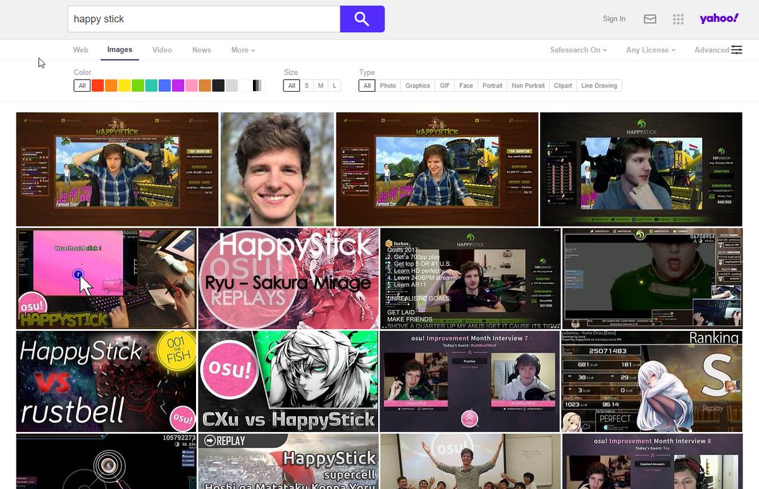The height and width of the screenshot is (489, 759).
Task: Select size S filter
Action: coord(307,85)
